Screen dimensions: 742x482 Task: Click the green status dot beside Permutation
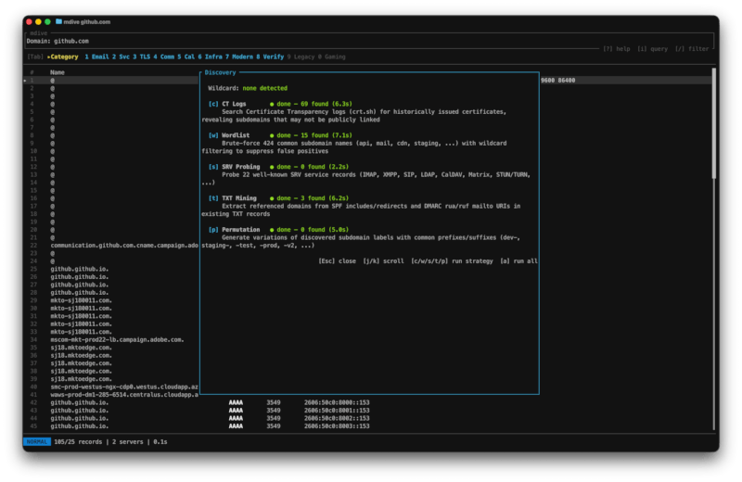[x=272, y=230]
